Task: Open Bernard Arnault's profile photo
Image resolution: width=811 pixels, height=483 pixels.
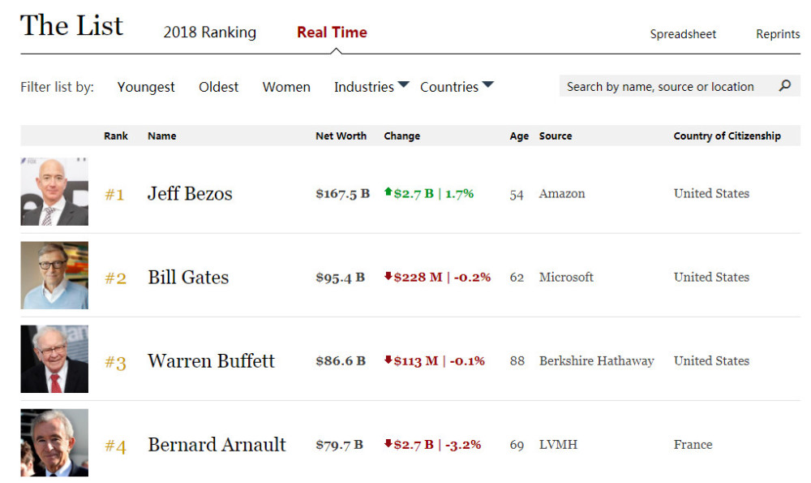Action: (x=54, y=442)
